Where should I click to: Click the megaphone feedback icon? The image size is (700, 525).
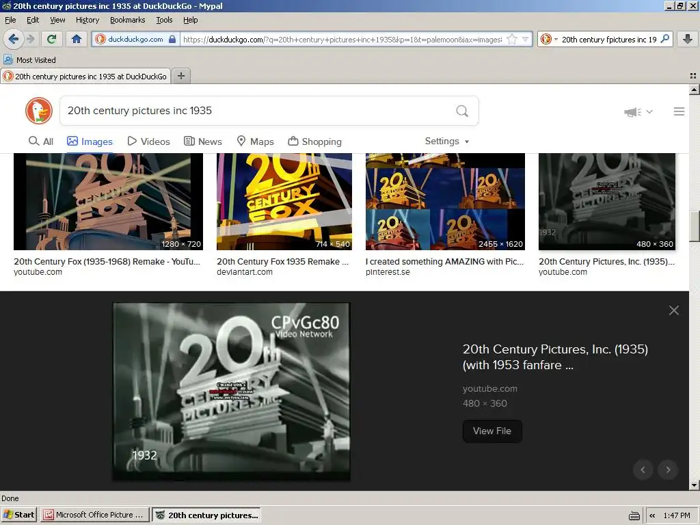(x=632, y=111)
